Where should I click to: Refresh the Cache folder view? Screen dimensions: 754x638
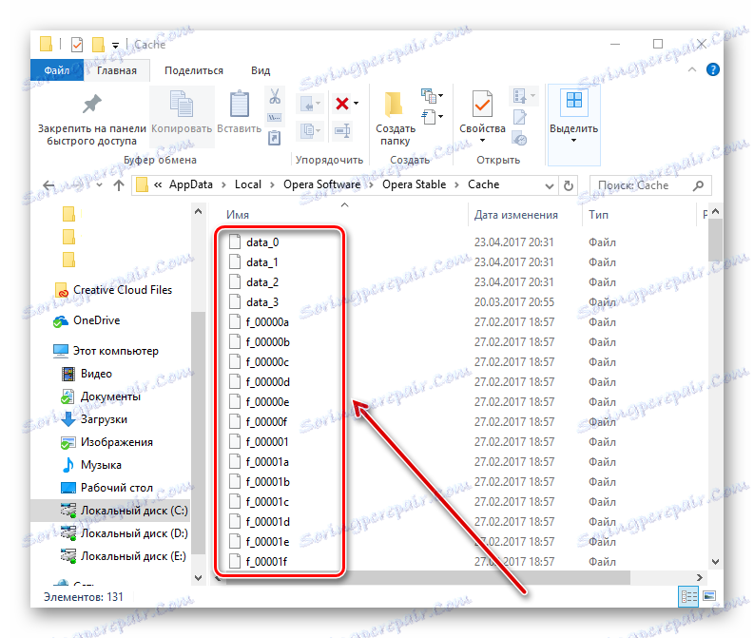tap(569, 185)
